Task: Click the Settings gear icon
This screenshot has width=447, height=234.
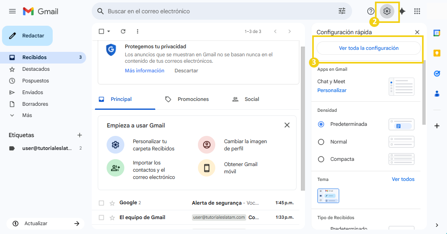Action: tap(387, 11)
